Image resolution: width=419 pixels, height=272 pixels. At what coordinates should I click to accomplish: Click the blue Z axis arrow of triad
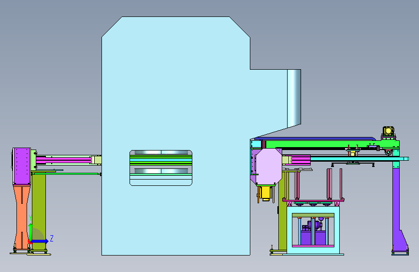pos(40,241)
